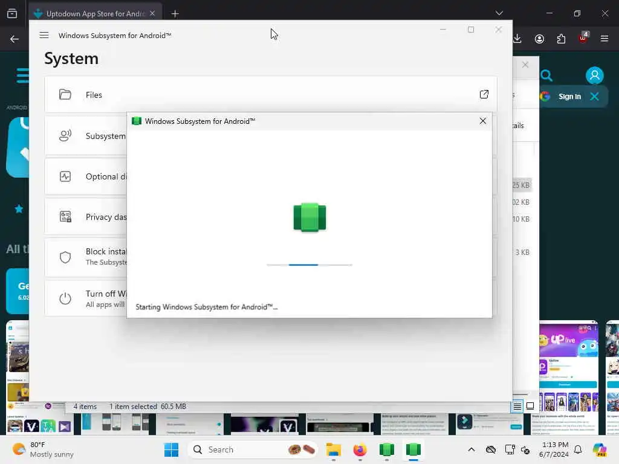The image size is (619, 464).
Task: Open Copilot preview icon in taskbar
Action: 600,449
